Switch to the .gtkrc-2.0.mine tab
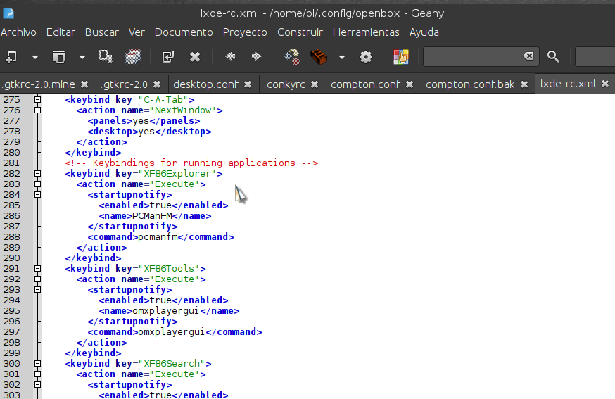This screenshot has height=399, width=615. 39,84
